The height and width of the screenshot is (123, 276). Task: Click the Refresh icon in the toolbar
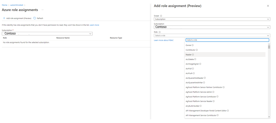35,18
